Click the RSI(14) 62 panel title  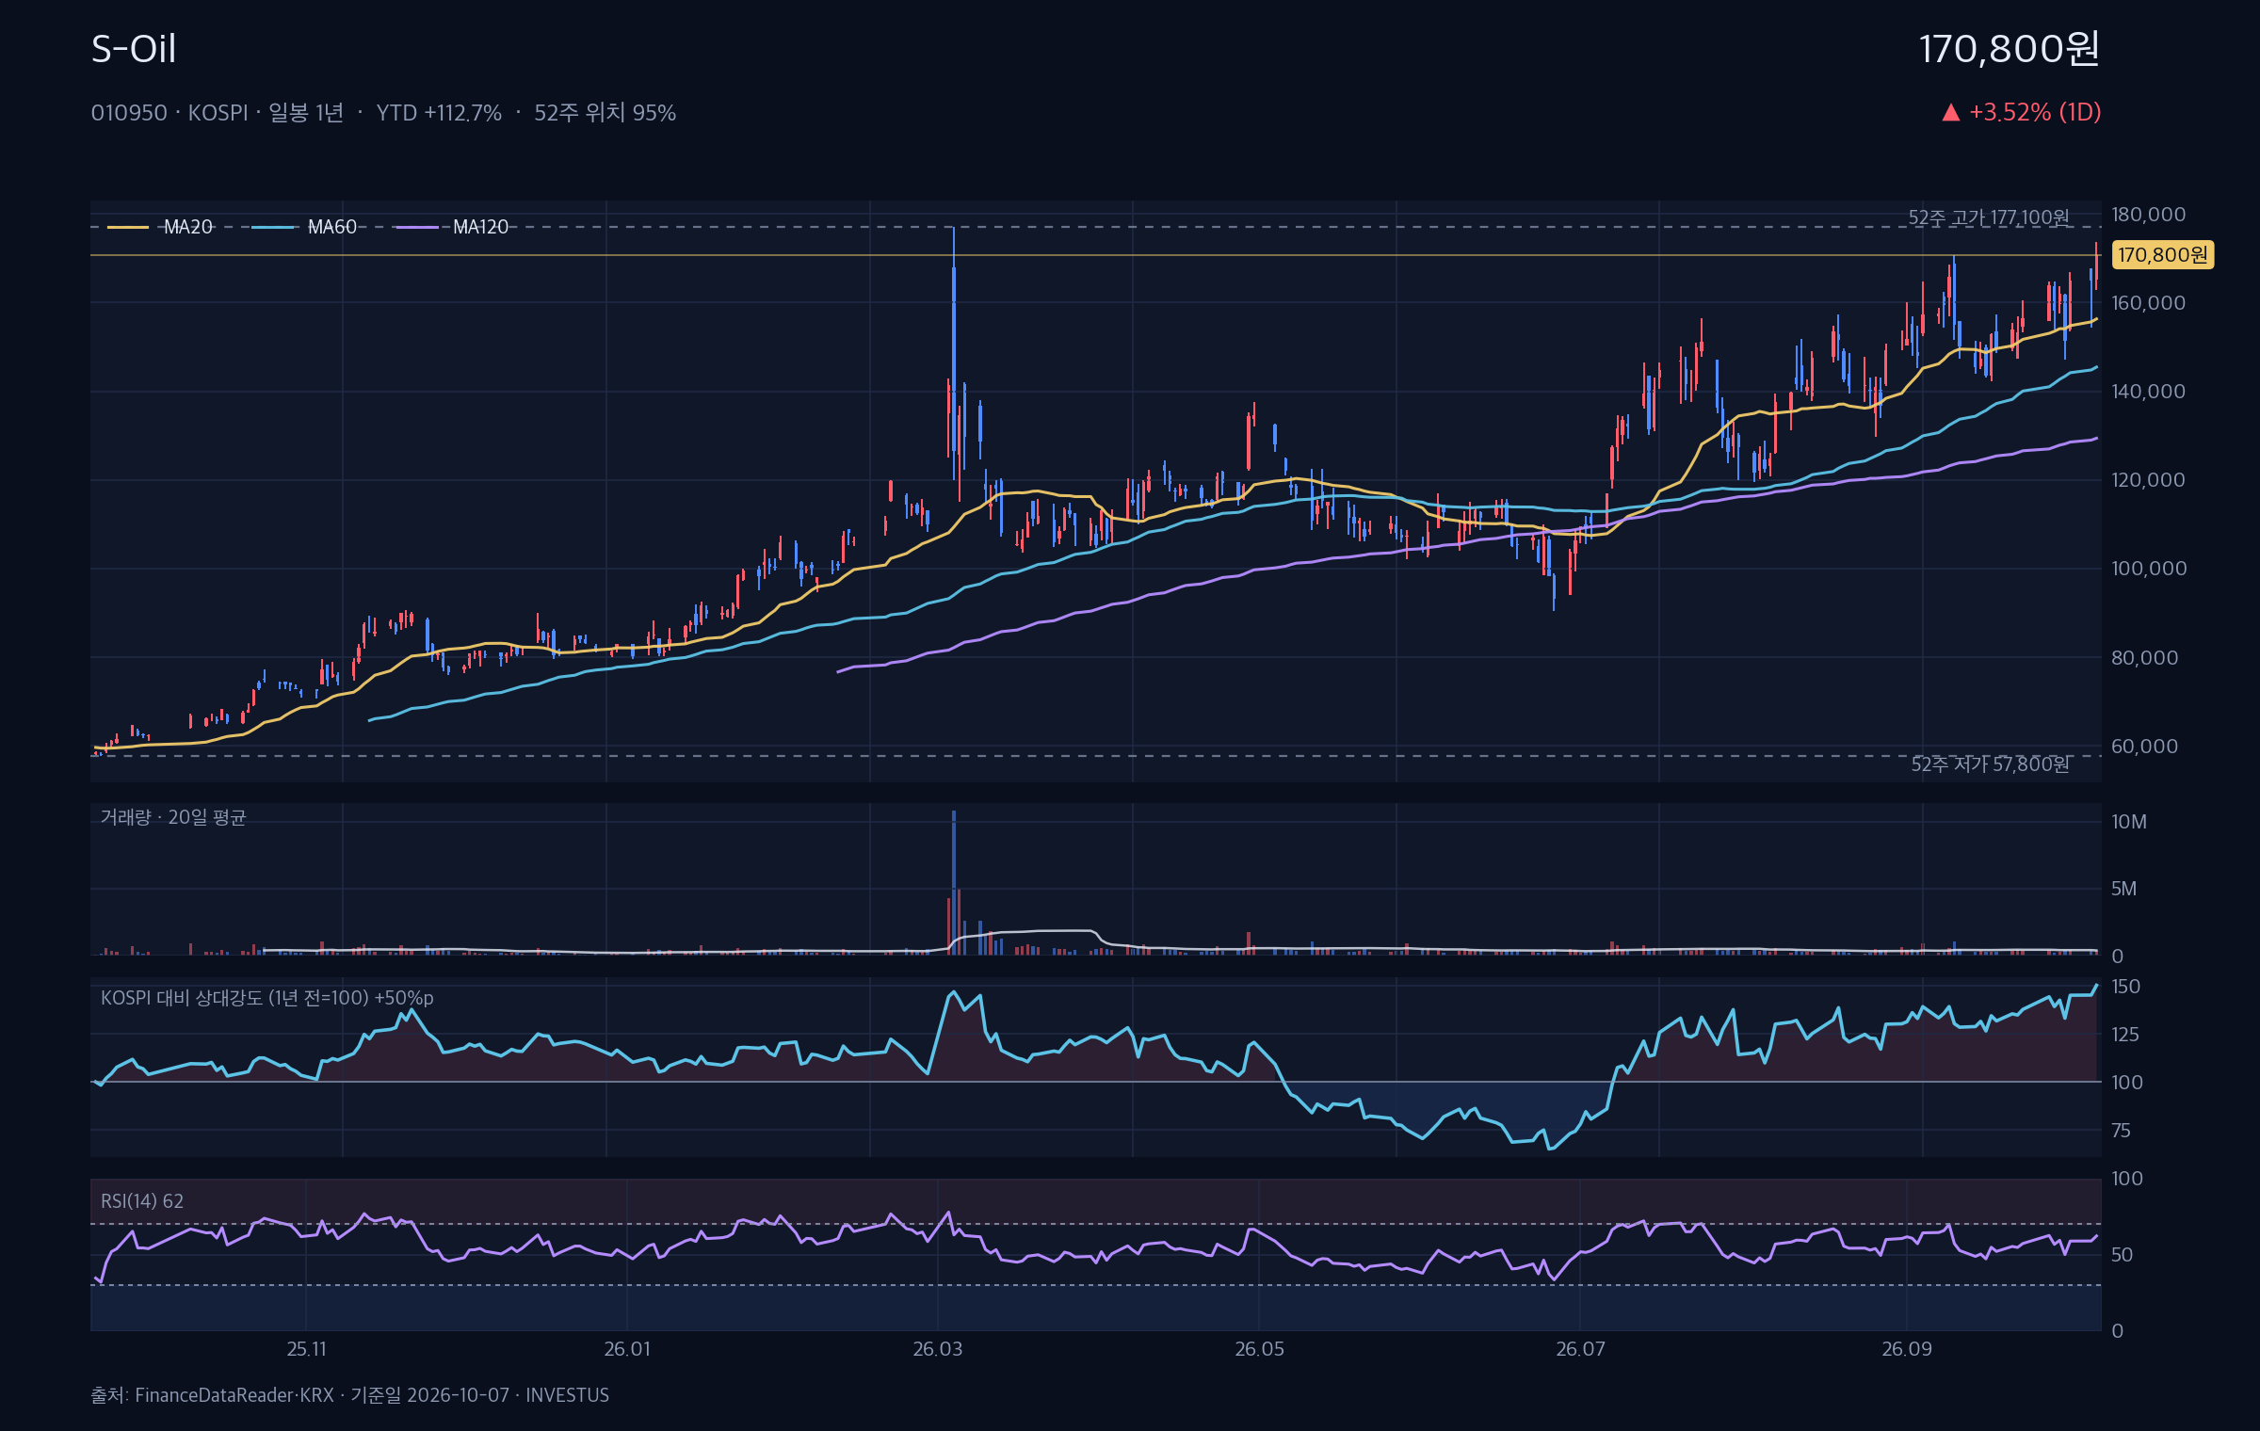142,1201
